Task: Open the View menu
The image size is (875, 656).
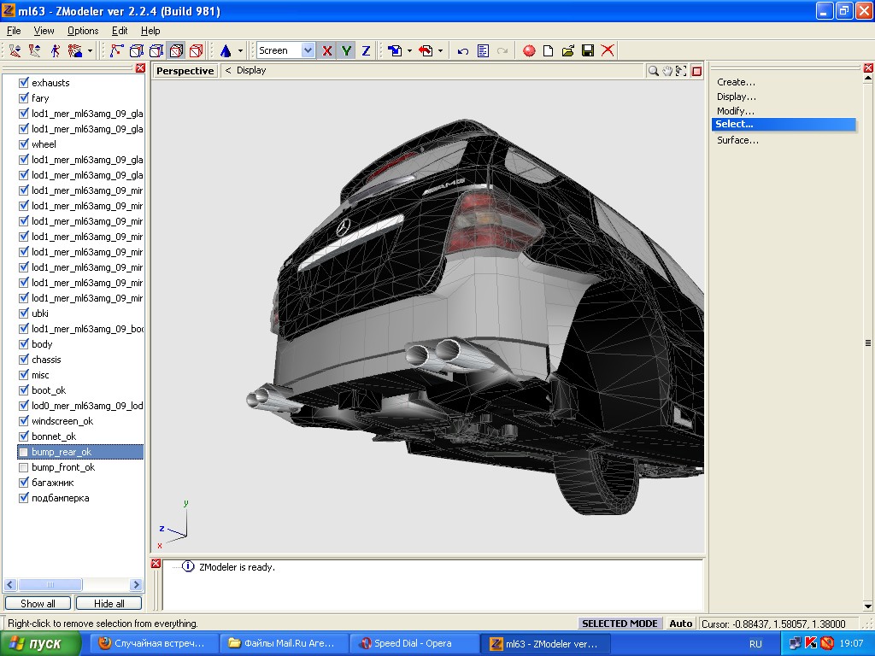Action: (x=44, y=31)
